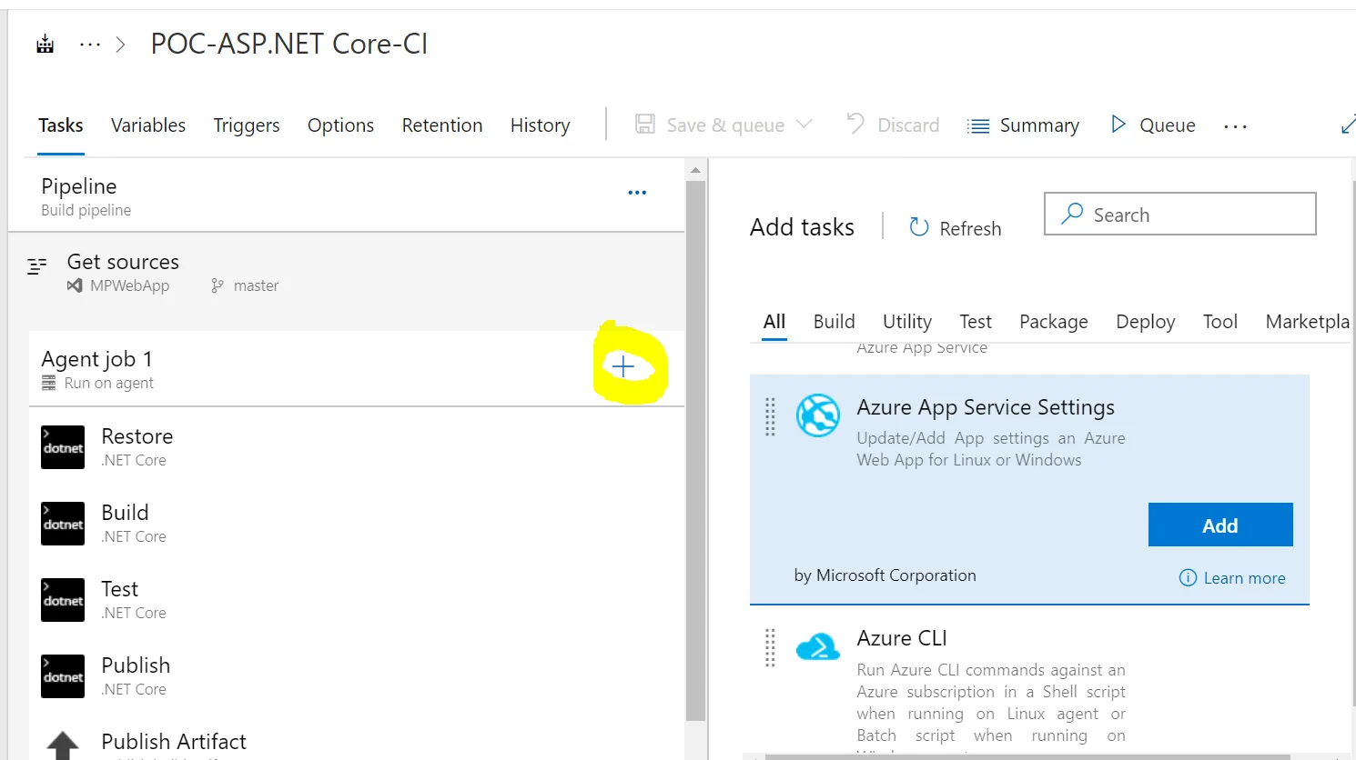Click the build pipeline icon beside breadcrumb

45,44
